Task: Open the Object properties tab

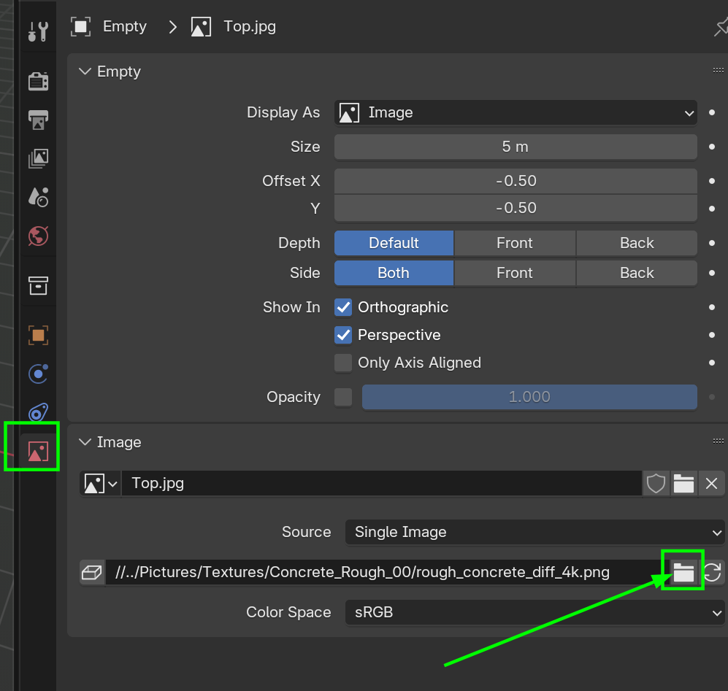Action: 38,335
